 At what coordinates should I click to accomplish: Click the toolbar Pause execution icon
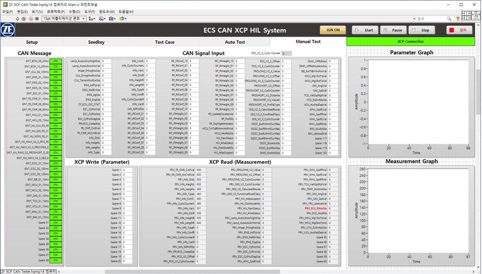coord(37,18)
